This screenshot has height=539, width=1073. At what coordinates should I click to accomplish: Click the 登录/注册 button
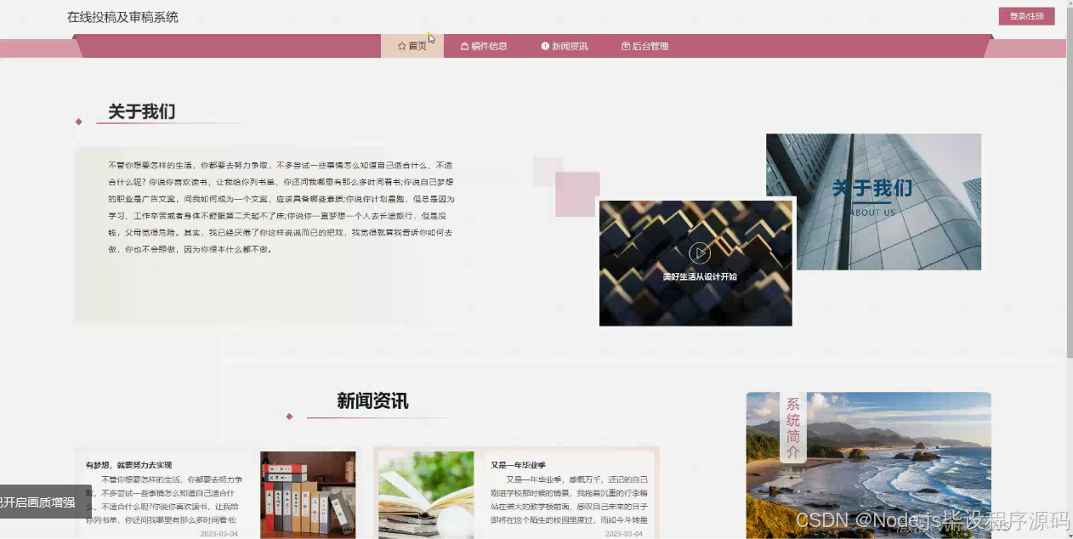[1026, 15]
